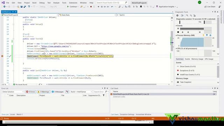Viewport: 224px width, 126px height.
Task: Collapse the Events graph section
Action: coord(176,26)
